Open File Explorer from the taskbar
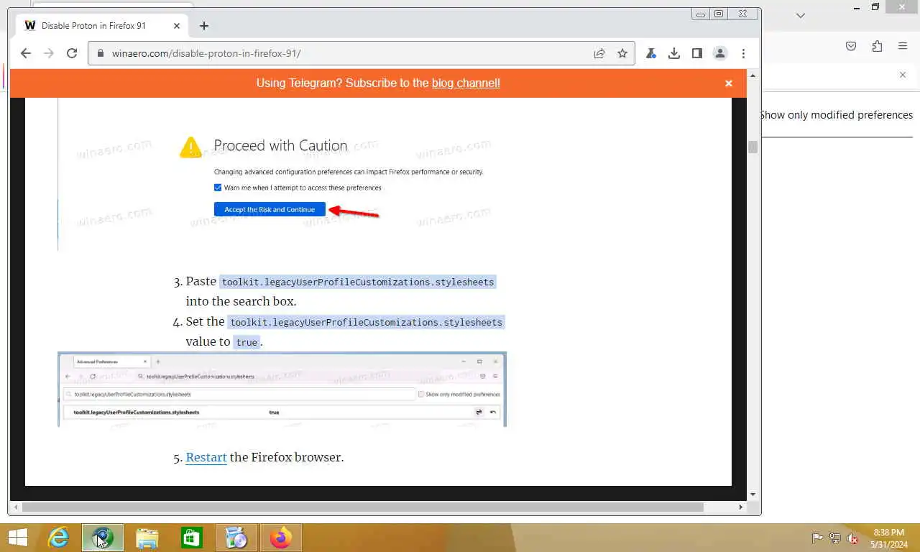The image size is (920, 552). tap(147, 538)
